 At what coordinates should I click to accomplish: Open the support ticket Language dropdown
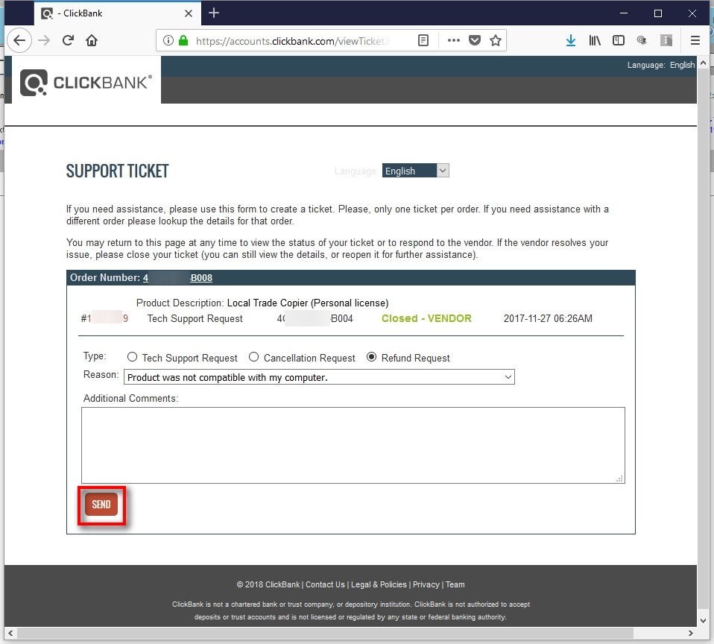coord(415,171)
